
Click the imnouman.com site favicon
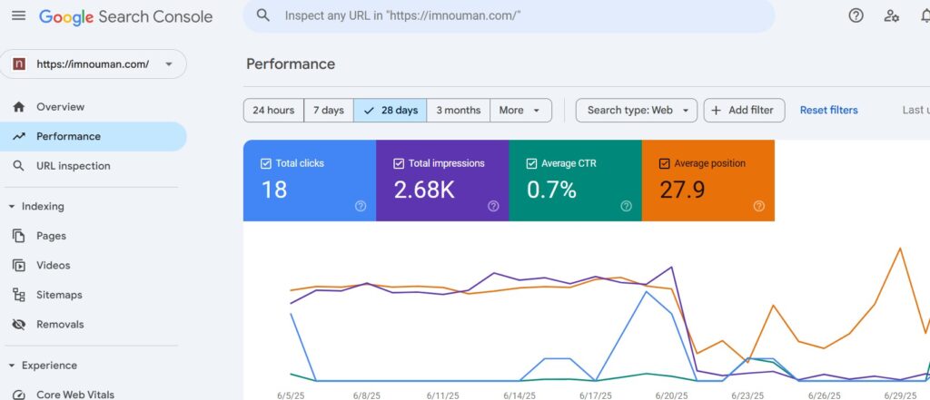19,64
